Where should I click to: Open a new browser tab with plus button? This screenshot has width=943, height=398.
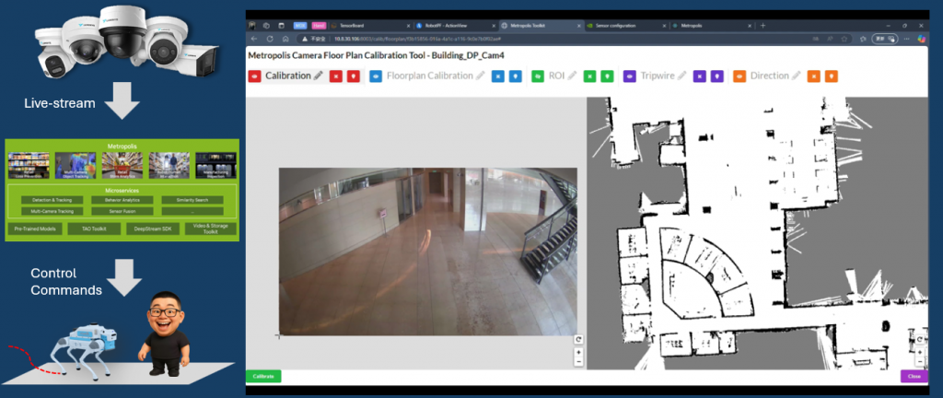coord(763,25)
